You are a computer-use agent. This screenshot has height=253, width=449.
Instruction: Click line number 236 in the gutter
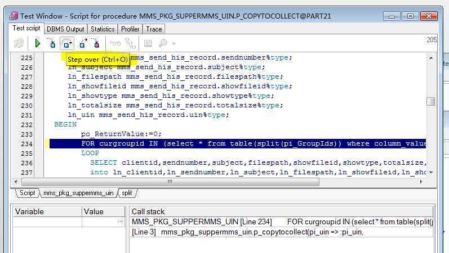click(26, 163)
